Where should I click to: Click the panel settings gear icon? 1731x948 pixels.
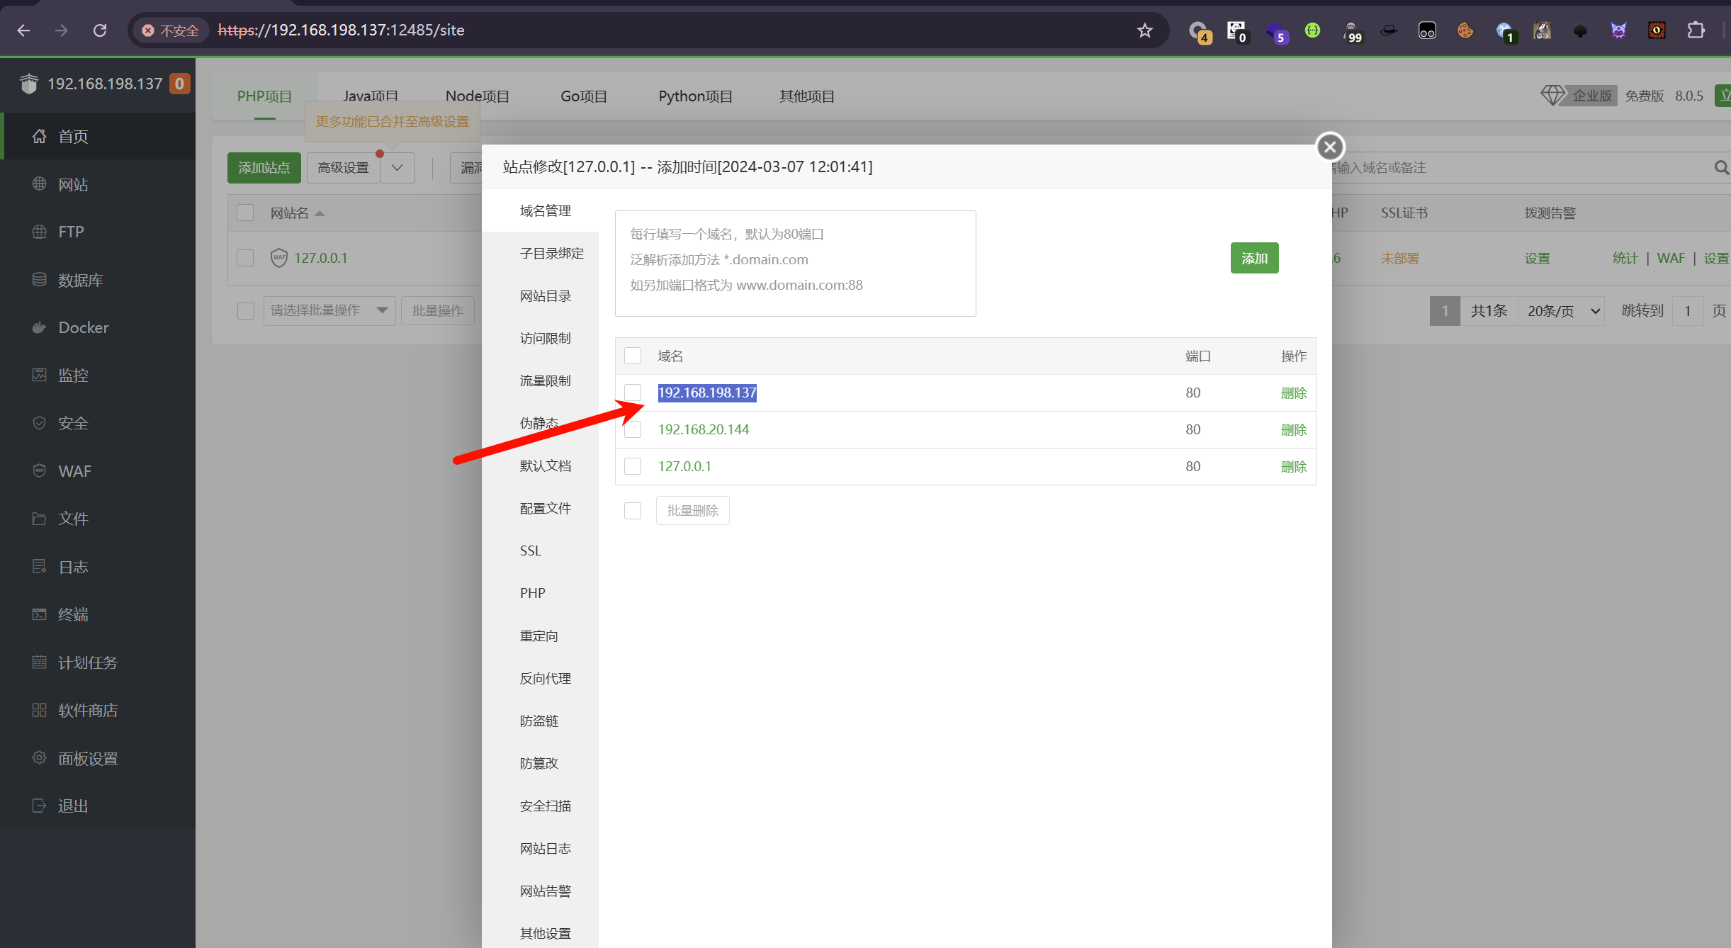40,758
